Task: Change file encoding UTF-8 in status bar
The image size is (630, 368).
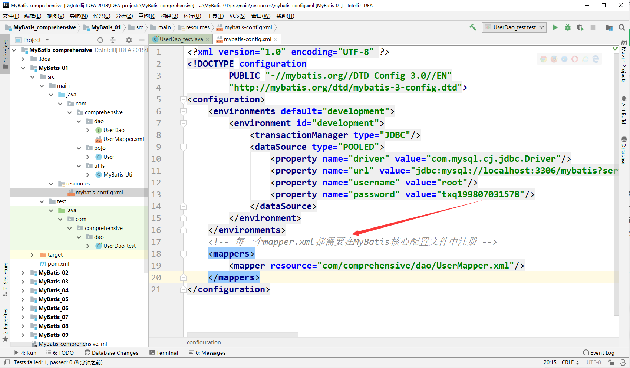Action: 594,362
